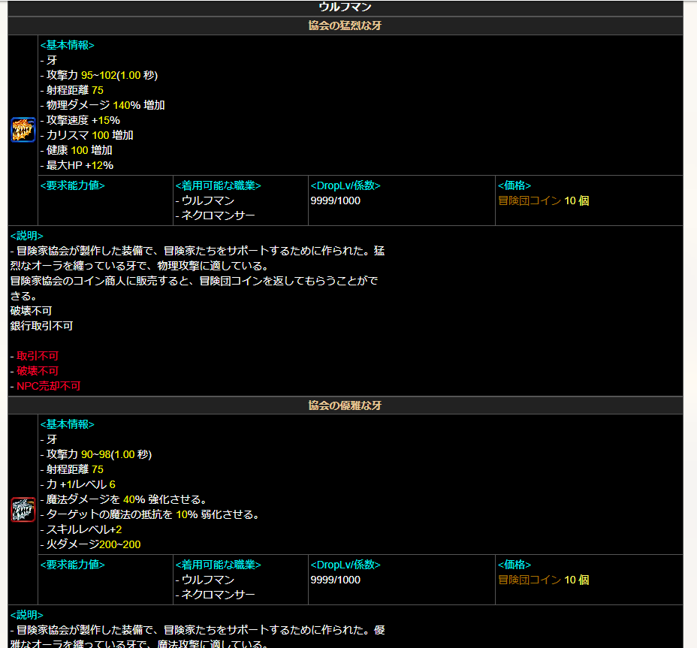Click the DropLv/係数 column header

pyautogui.click(x=346, y=185)
